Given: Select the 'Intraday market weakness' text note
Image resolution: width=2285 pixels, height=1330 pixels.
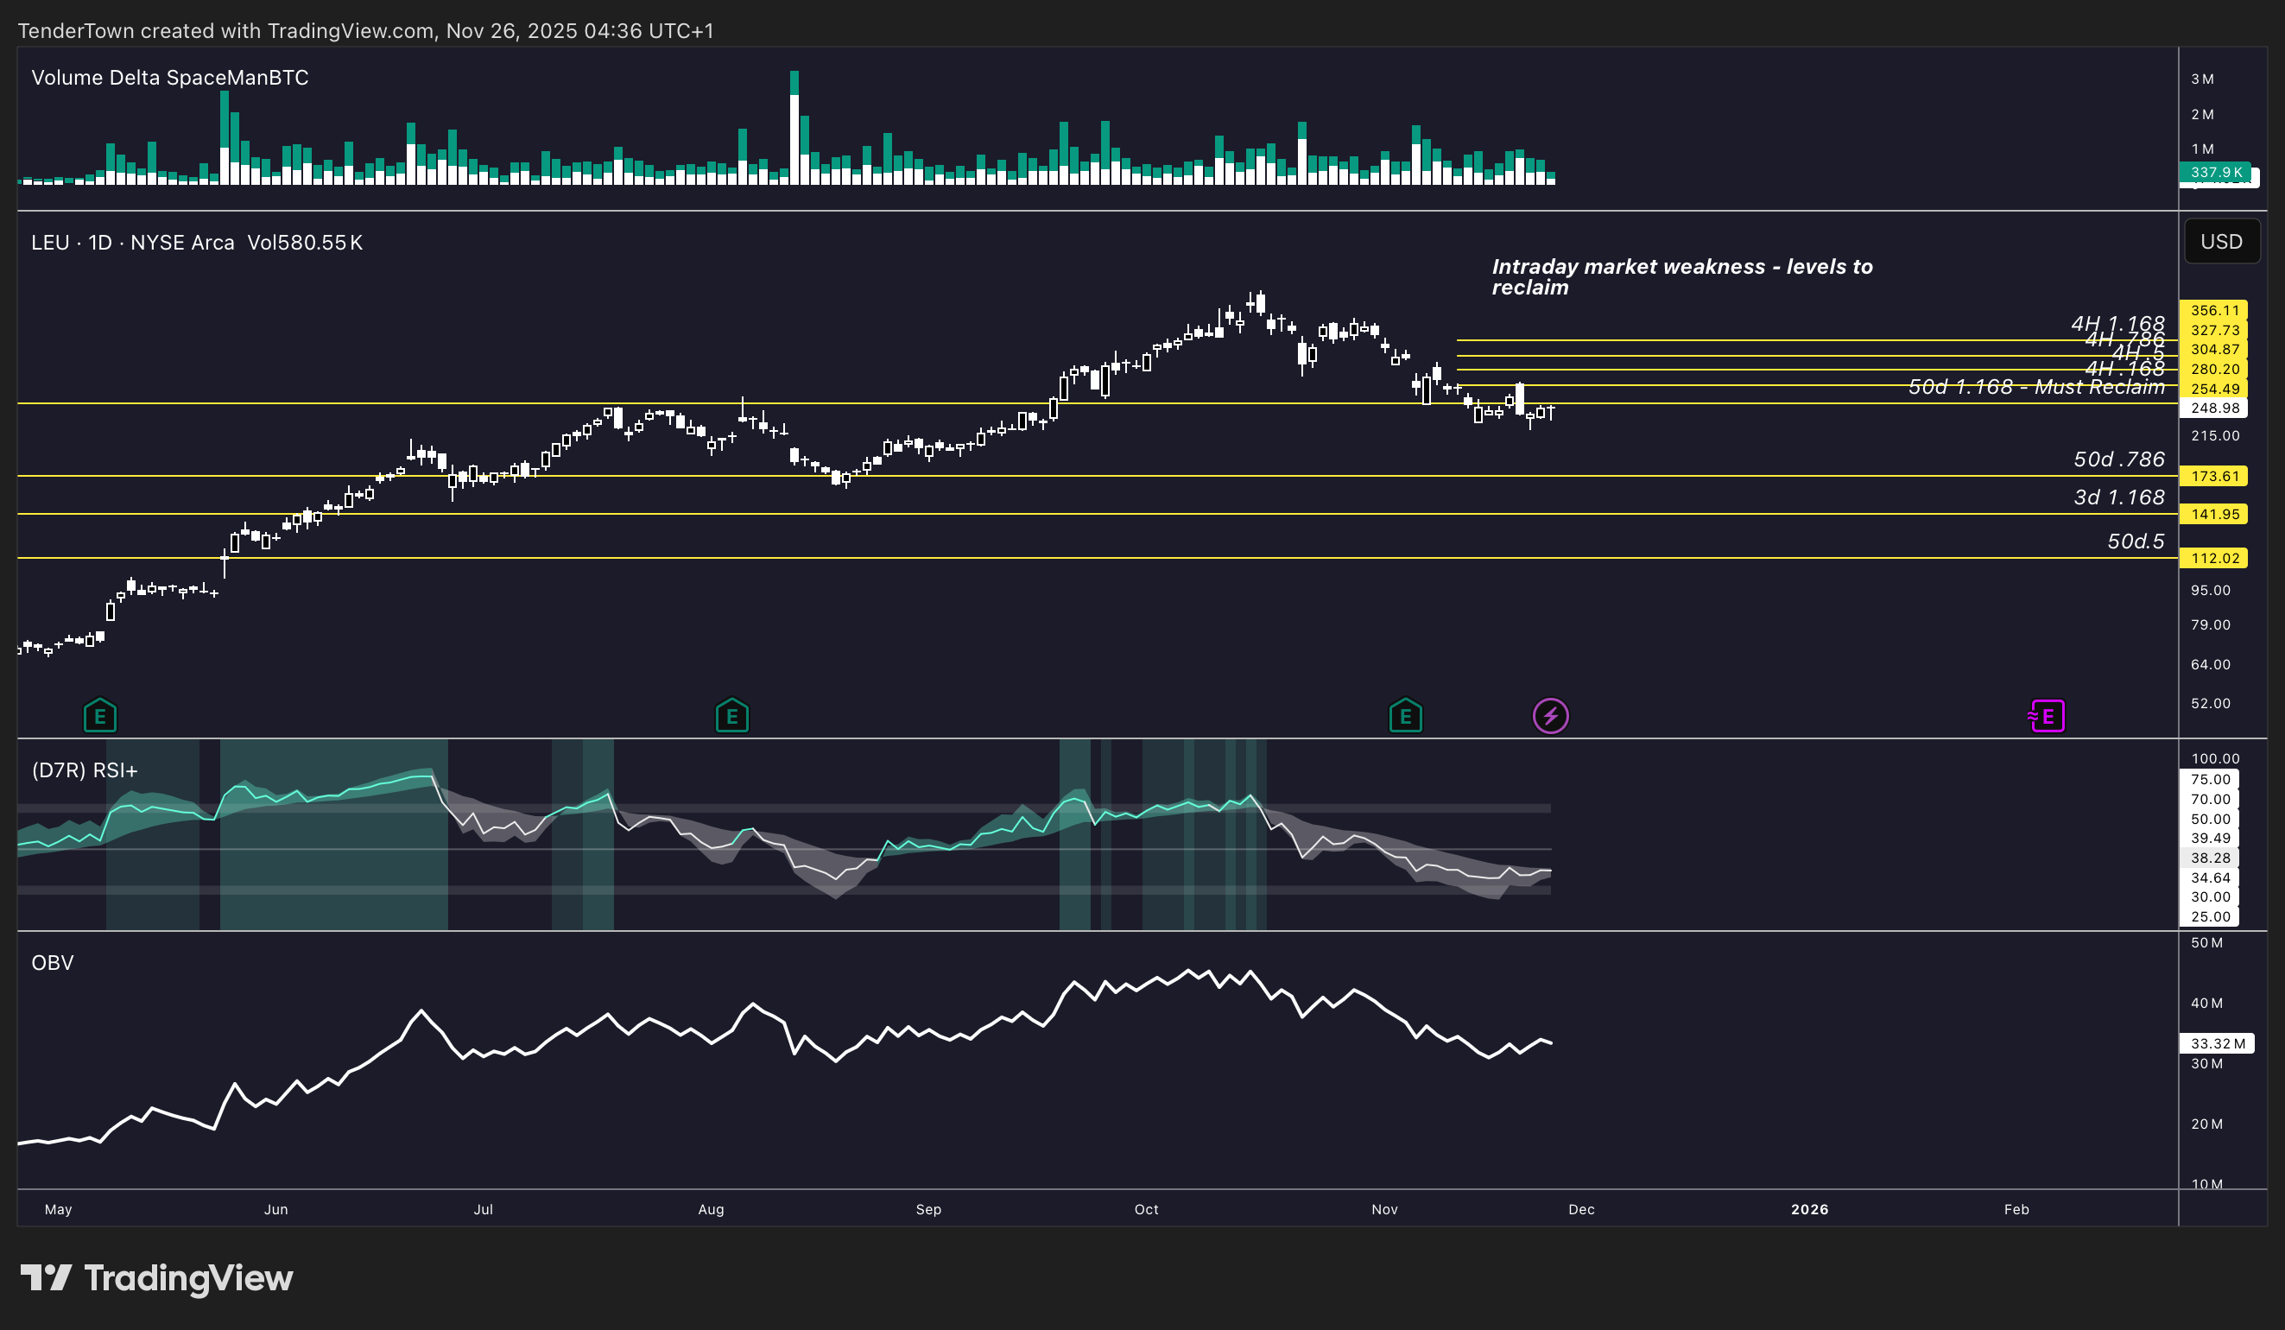Looking at the screenshot, I should click(x=1682, y=277).
